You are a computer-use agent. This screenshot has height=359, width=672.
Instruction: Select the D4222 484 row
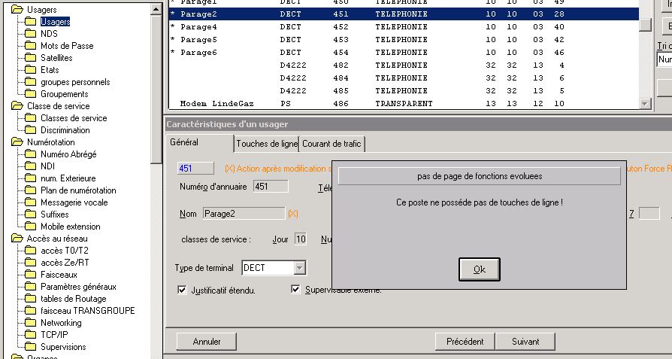click(x=404, y=78)
